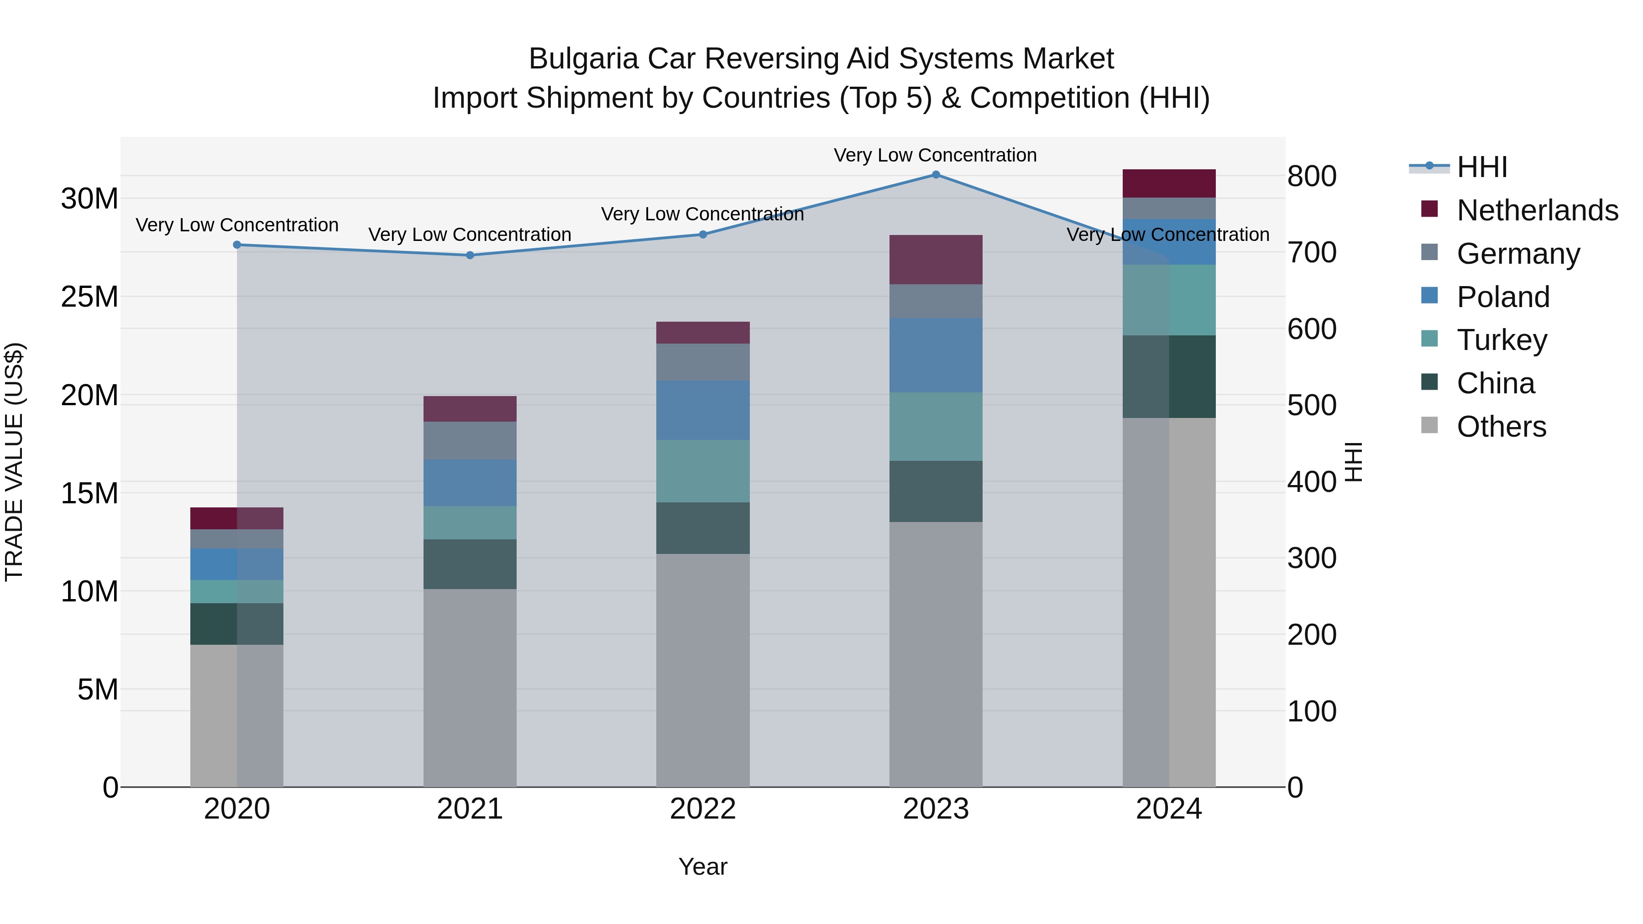Toggle the Germany legend entry
1643x924 pixels.
click(x=1500, y=254)
